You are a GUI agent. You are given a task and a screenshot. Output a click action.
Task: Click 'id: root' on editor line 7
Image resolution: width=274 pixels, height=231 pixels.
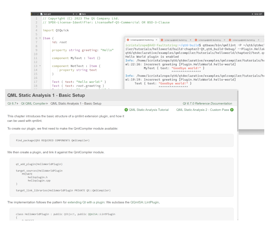click(59, 42)
